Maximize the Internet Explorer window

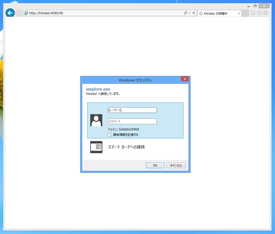click(255, 6)
